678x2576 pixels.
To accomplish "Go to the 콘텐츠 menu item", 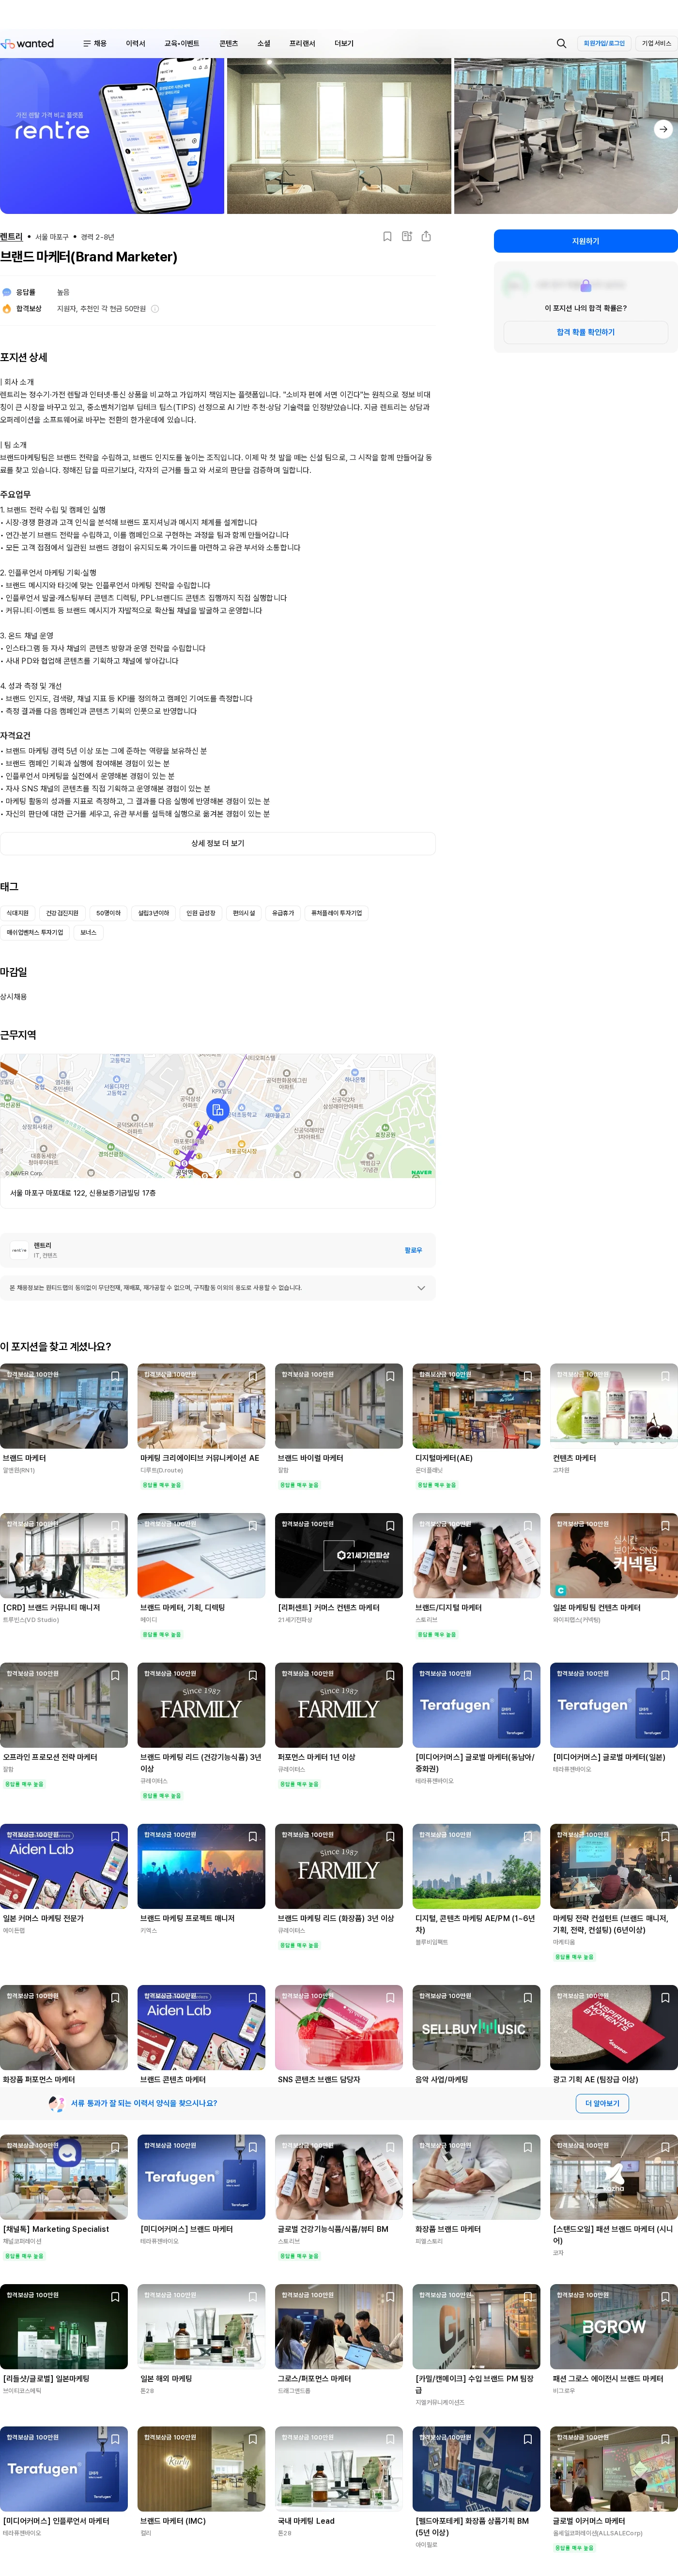I will point(229,43).
